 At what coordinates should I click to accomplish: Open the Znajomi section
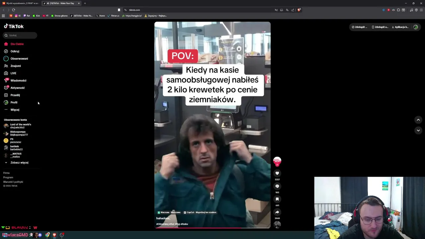(12, 66)
